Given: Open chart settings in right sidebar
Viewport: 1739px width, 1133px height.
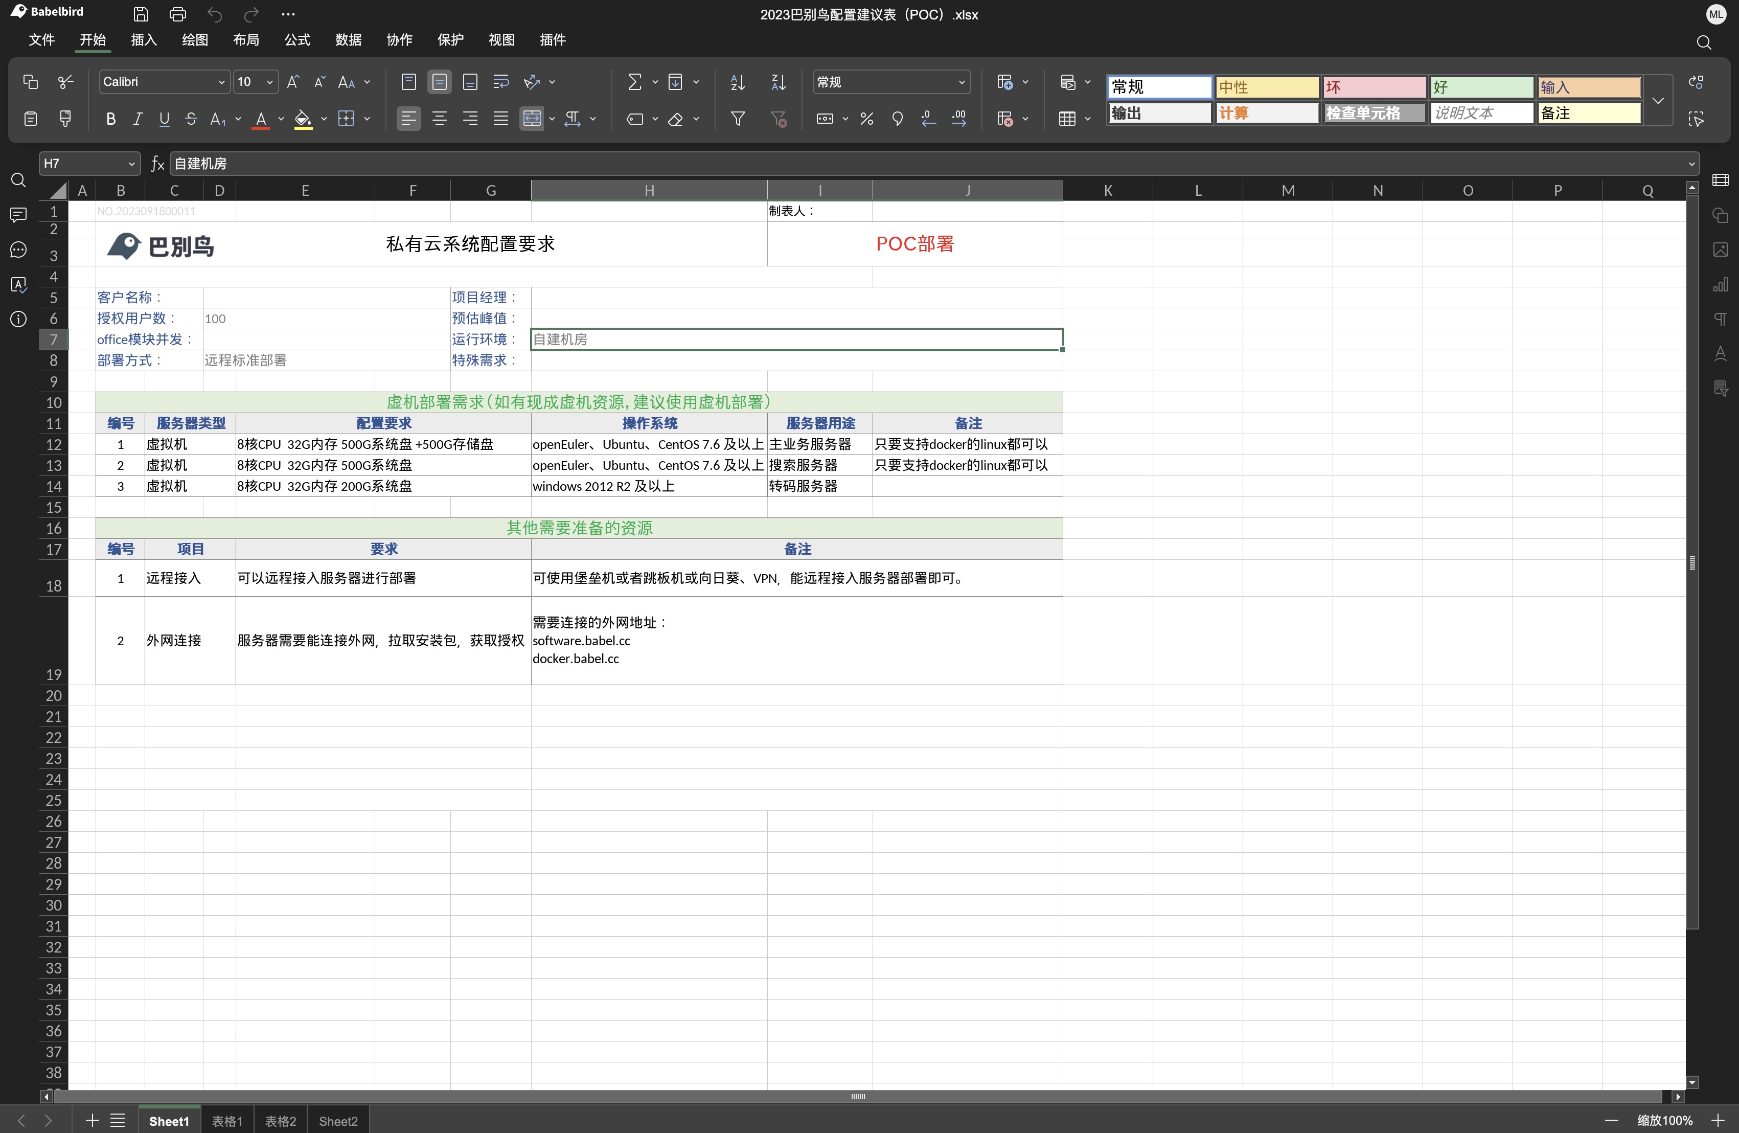Looking at the screenshot, I should pyautogui.click(x=1721, y=284).
